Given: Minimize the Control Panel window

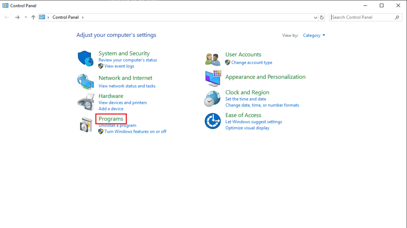Looking at the screenshot, I should pyautogui.click(x=365, y=6).
